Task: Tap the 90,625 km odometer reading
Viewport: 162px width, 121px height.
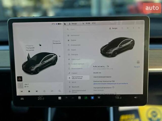Action: tap(97, 73)
